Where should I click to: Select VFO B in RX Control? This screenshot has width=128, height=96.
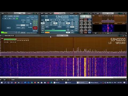coord(43,25)
